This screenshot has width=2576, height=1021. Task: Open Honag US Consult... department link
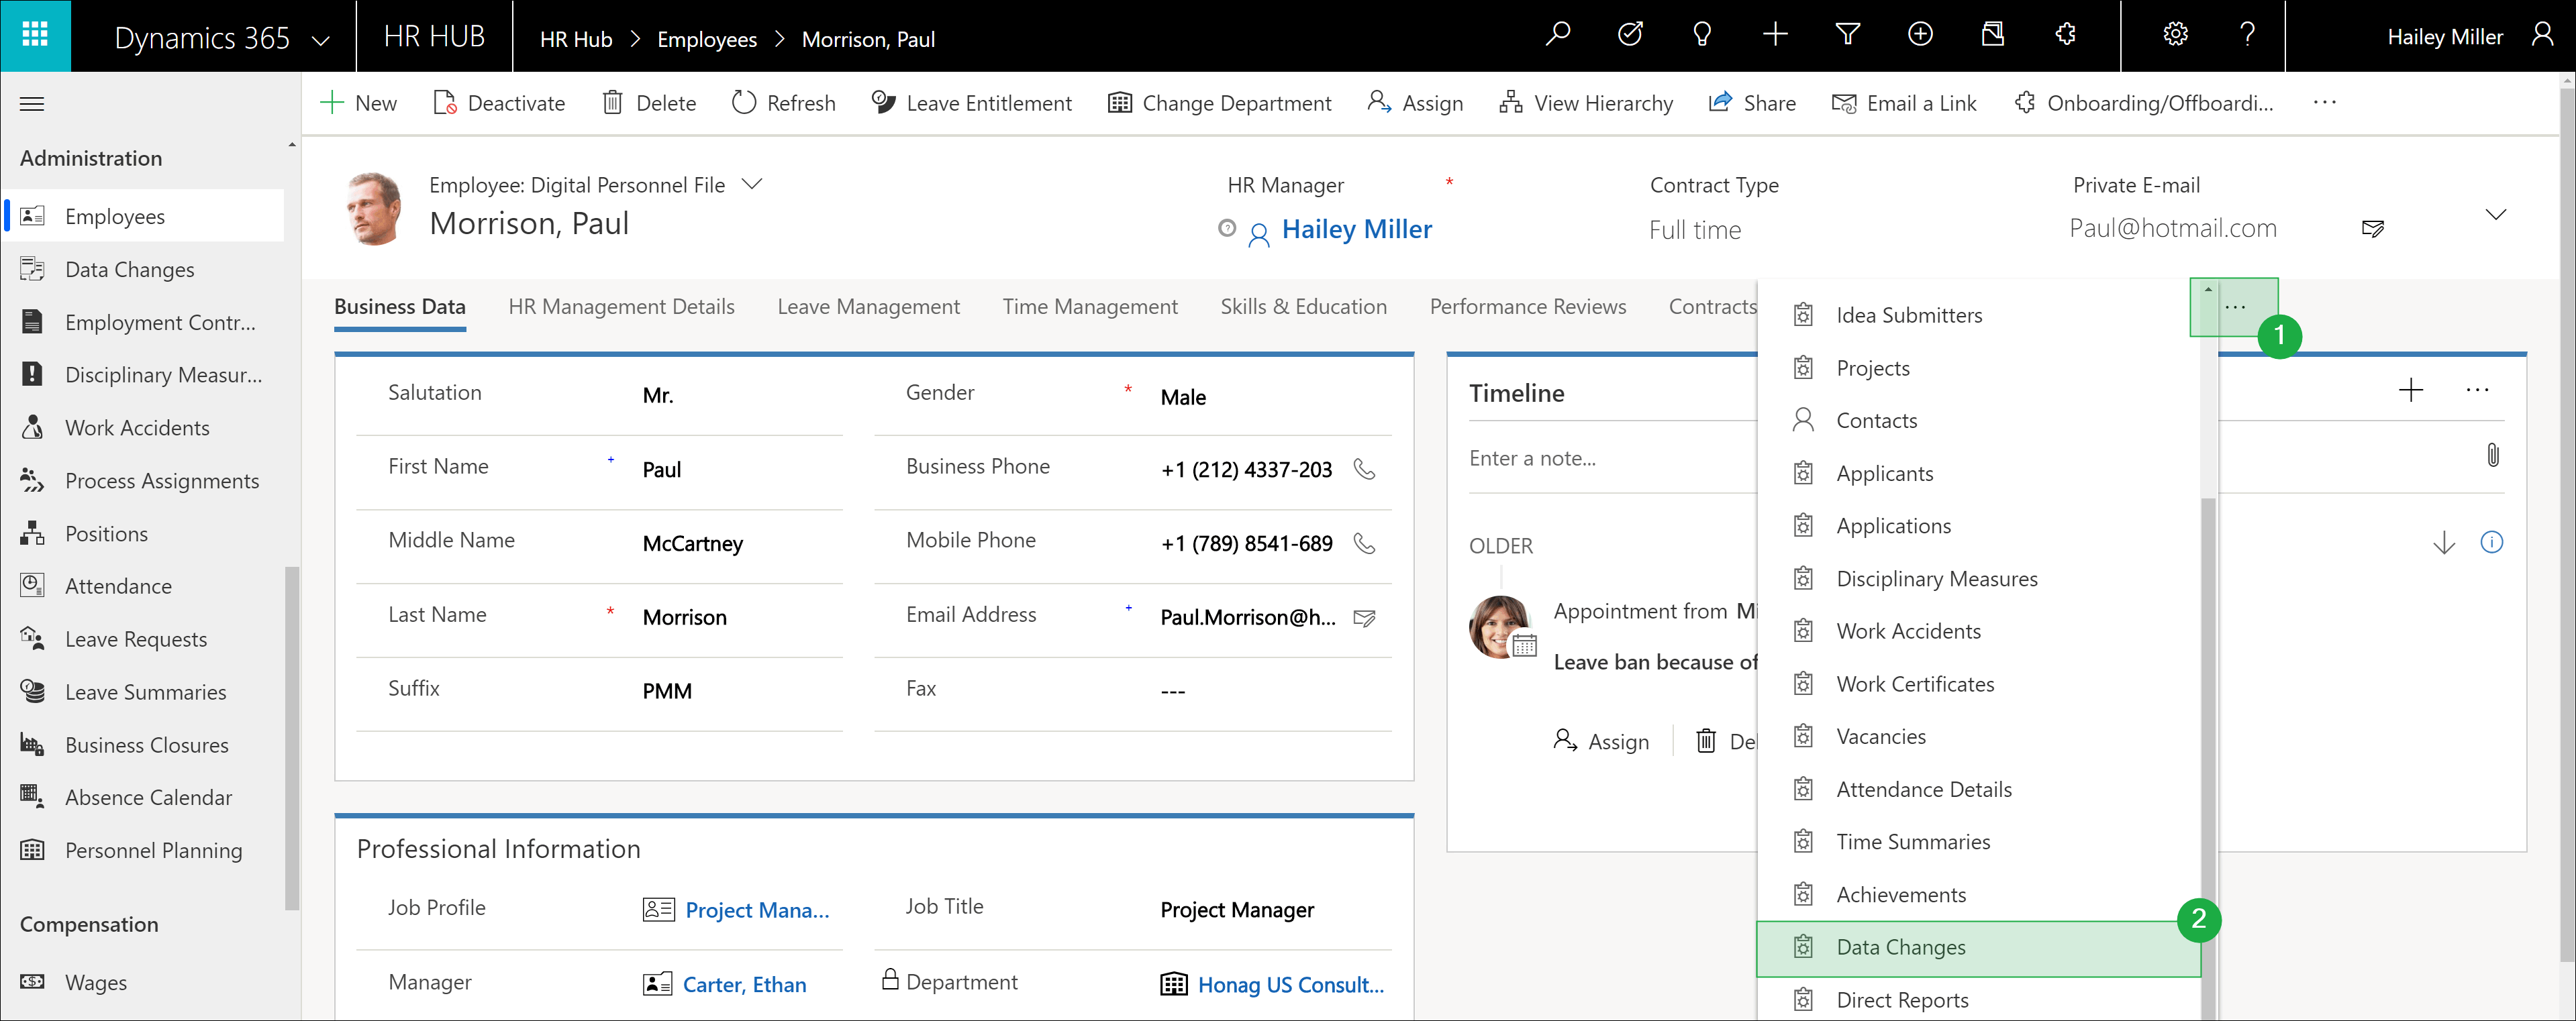pyautogui.click(x=1290, y=984)
